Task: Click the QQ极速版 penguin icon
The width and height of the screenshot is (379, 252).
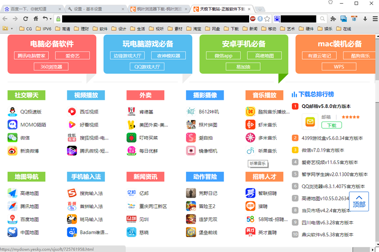Action: tap(12, 112)
